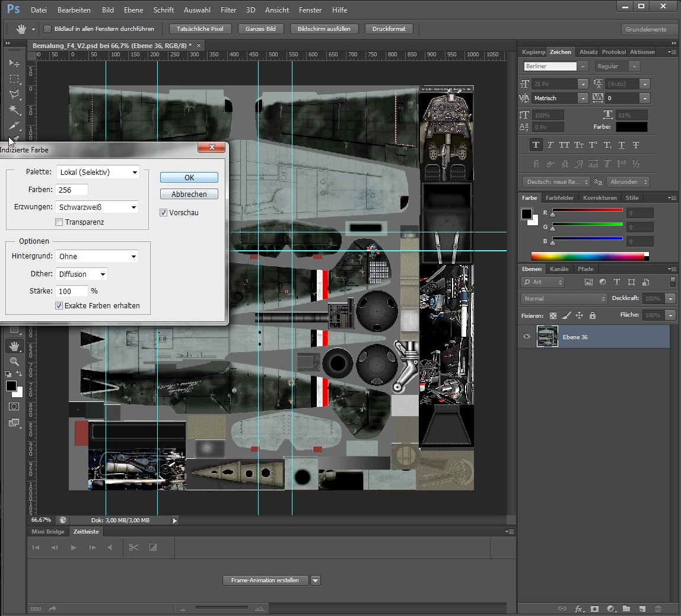Switch to the Kanäle tab
The height and width of the screenshot is (616, 681).
click(x=559, y=269)
